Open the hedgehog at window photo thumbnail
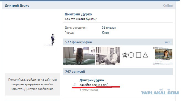The width and height of the screenshot is (186, 101). click(x=79, y=56)
